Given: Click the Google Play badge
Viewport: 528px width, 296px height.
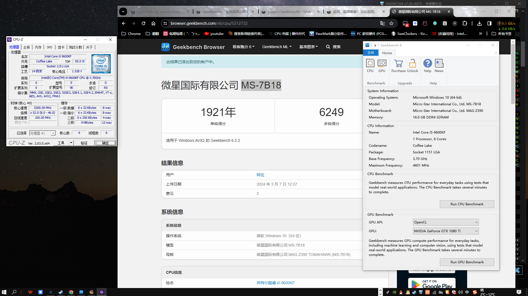Looking at the screenshot, I should tap(432, 283).
